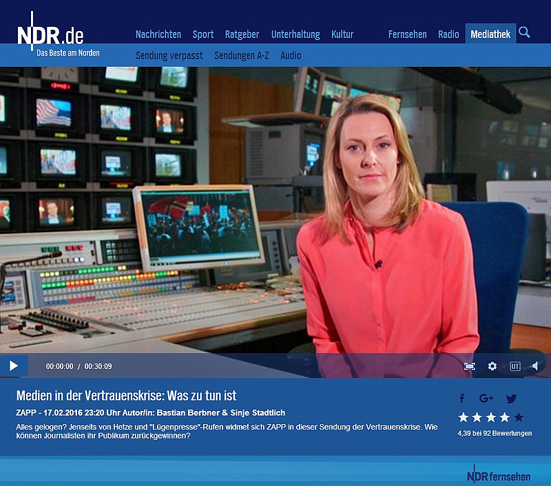The height and width of the screenshot is (486, 551).
Task: Open the Nachrichten menu
Action: point(158,34)
